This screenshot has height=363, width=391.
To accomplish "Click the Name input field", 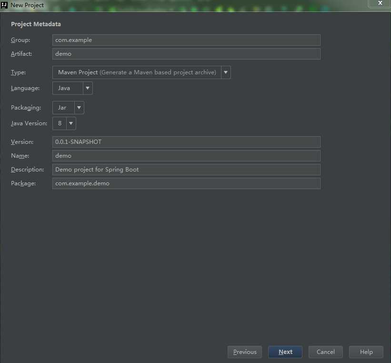I will click(186, 156).
